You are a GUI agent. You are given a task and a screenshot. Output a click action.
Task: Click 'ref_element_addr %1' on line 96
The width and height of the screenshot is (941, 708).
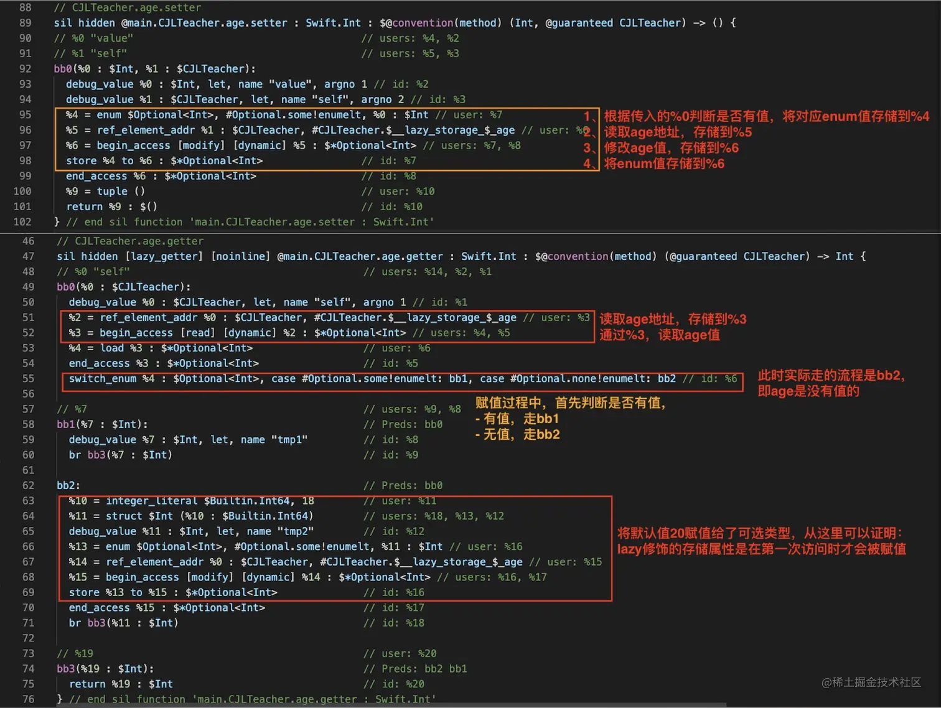pos(155,130)
